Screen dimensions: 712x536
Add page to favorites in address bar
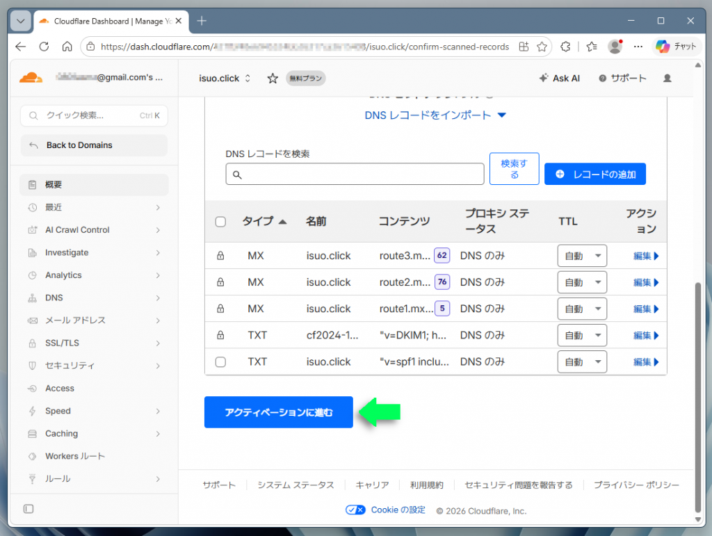pos(542,47)
